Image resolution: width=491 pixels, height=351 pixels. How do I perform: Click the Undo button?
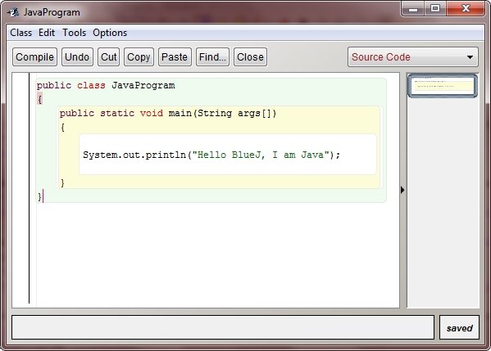77,57
